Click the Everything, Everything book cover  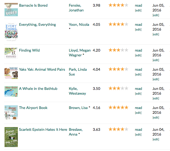[x=11, y=32]
